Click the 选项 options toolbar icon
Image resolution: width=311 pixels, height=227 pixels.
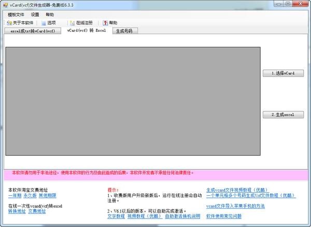pyautogui.click(x=43, y=23)
